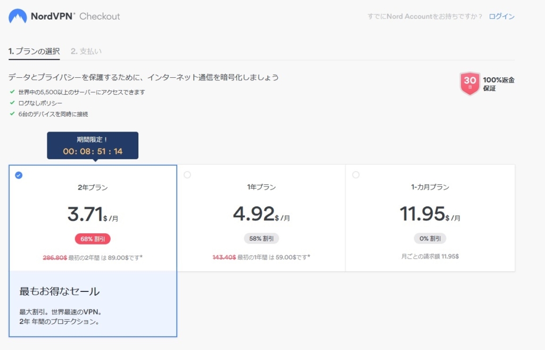Screen dimensions: 545x350
Task: Switch to the 1. プランの選択 step tab
Action: [x=34, y=51]
